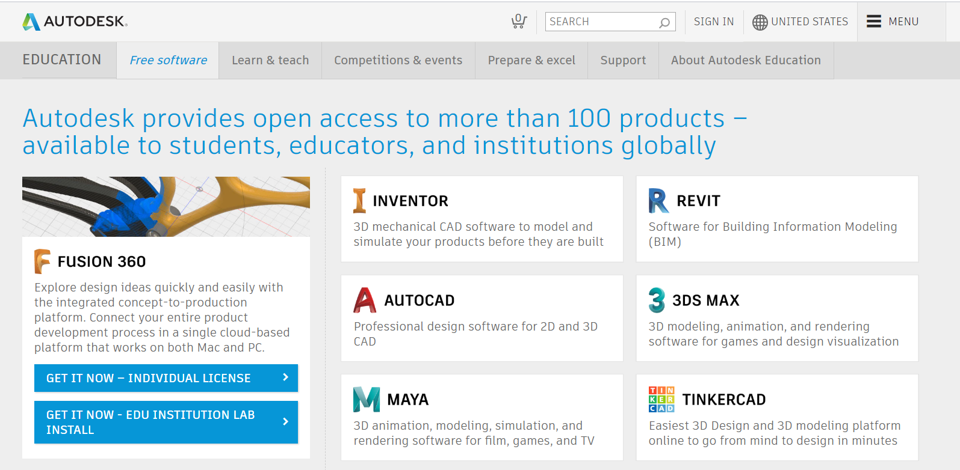Click the search magnifier icon
This screenshot has height=470, width=960.
point(664,22)
